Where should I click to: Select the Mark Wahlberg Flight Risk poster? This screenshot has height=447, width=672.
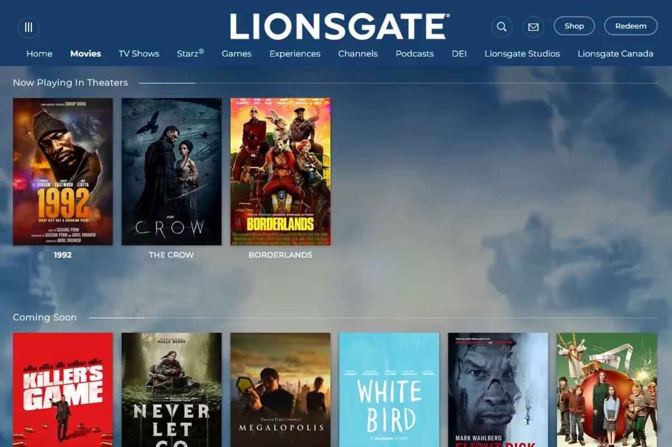click(498, 390)
